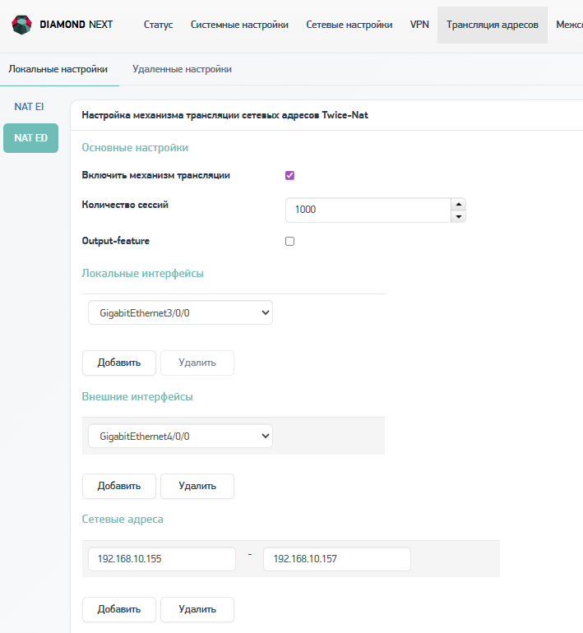Click Удалить under Сетевые адреса
This screenshot has width=583, height=633.
[x=197, y=610]
